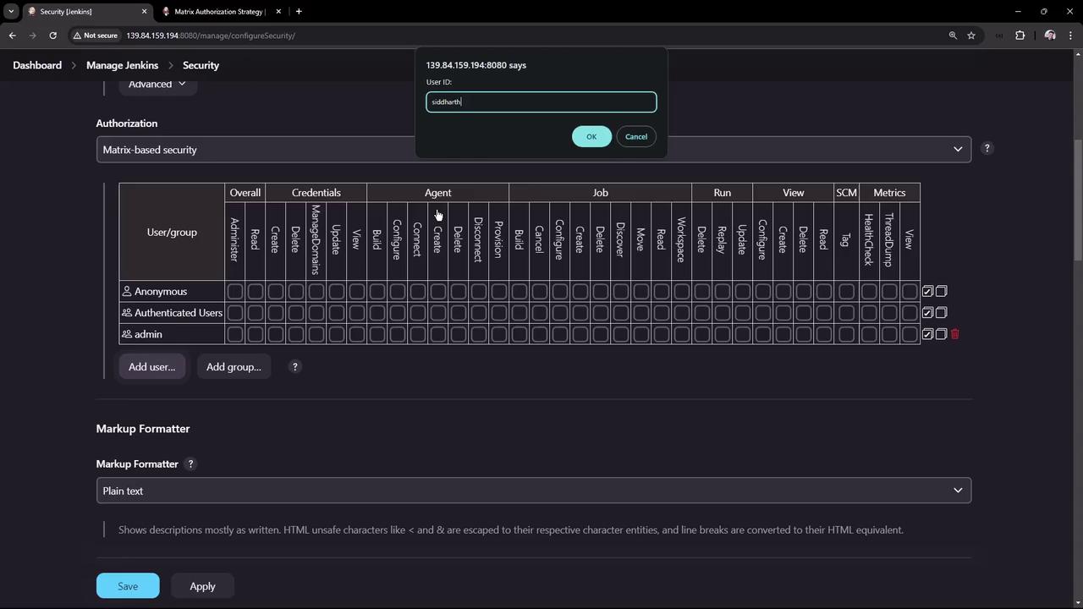Bookmark this page with star icon
1083x609 pixels.
pyautogui.click(x=971, y=36)
